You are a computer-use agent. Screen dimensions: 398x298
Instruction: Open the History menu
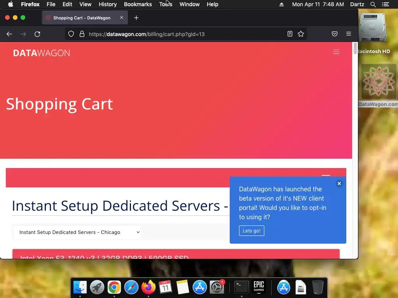pos(108,4)
